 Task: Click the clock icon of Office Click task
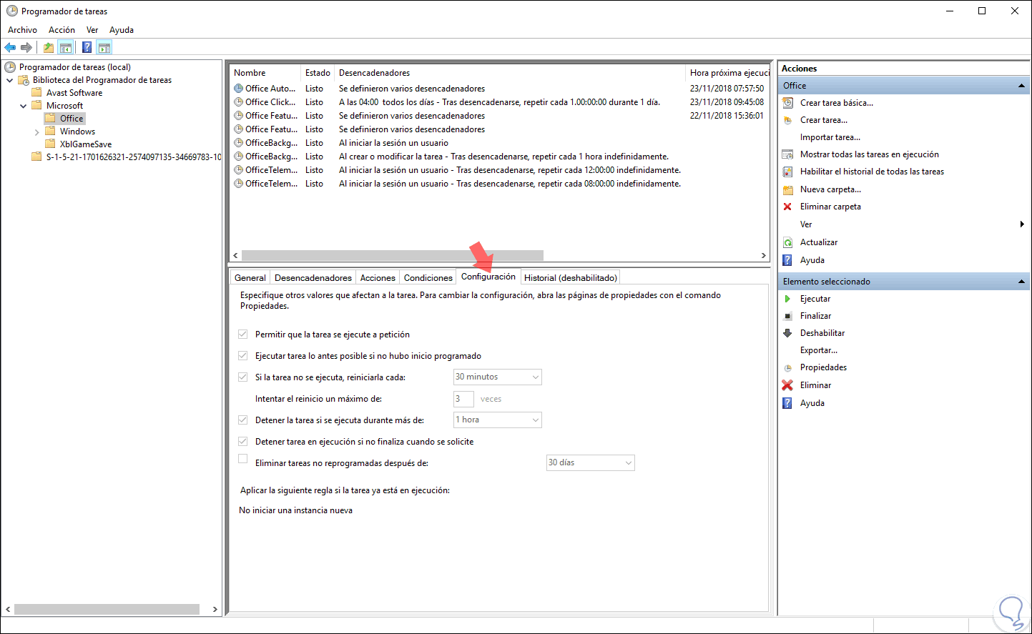[x=239, y=102]
